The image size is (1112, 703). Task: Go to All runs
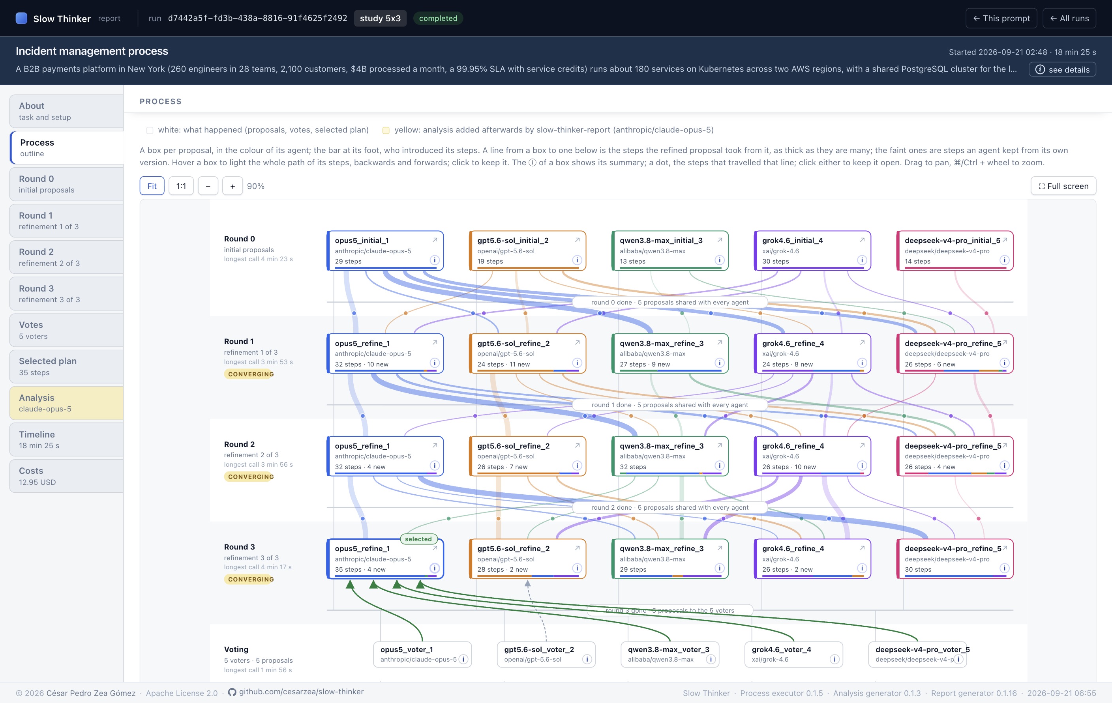(x=1069, y=19)
